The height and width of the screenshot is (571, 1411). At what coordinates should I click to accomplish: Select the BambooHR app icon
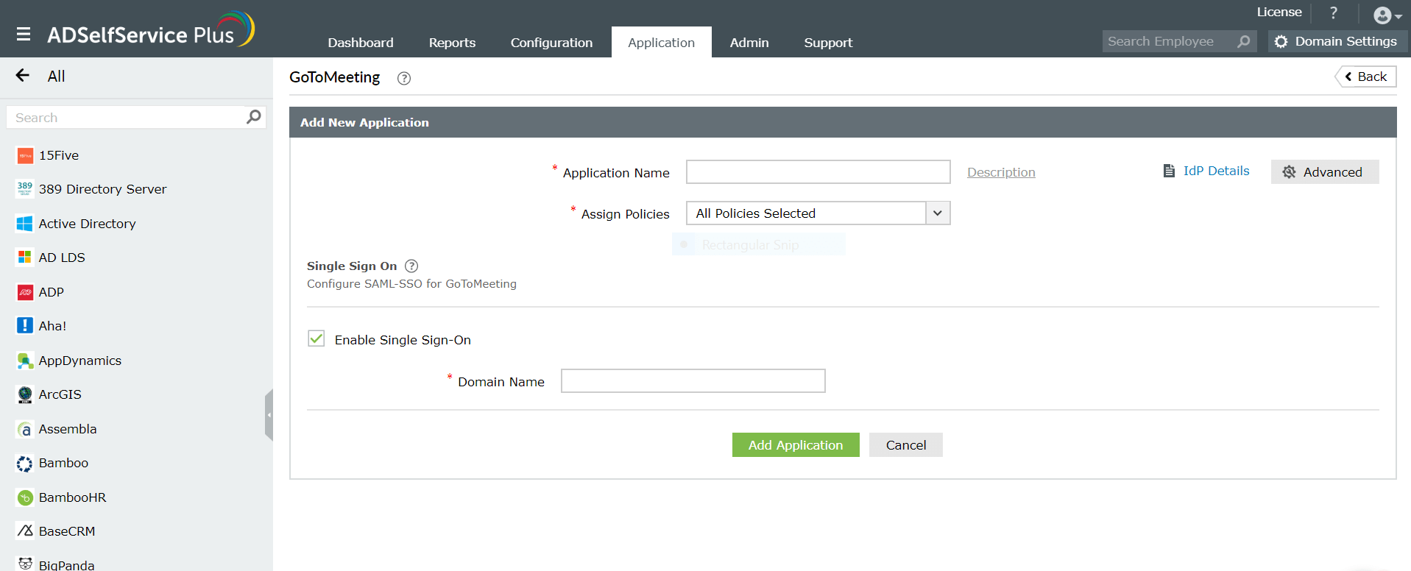pos(25,497)
